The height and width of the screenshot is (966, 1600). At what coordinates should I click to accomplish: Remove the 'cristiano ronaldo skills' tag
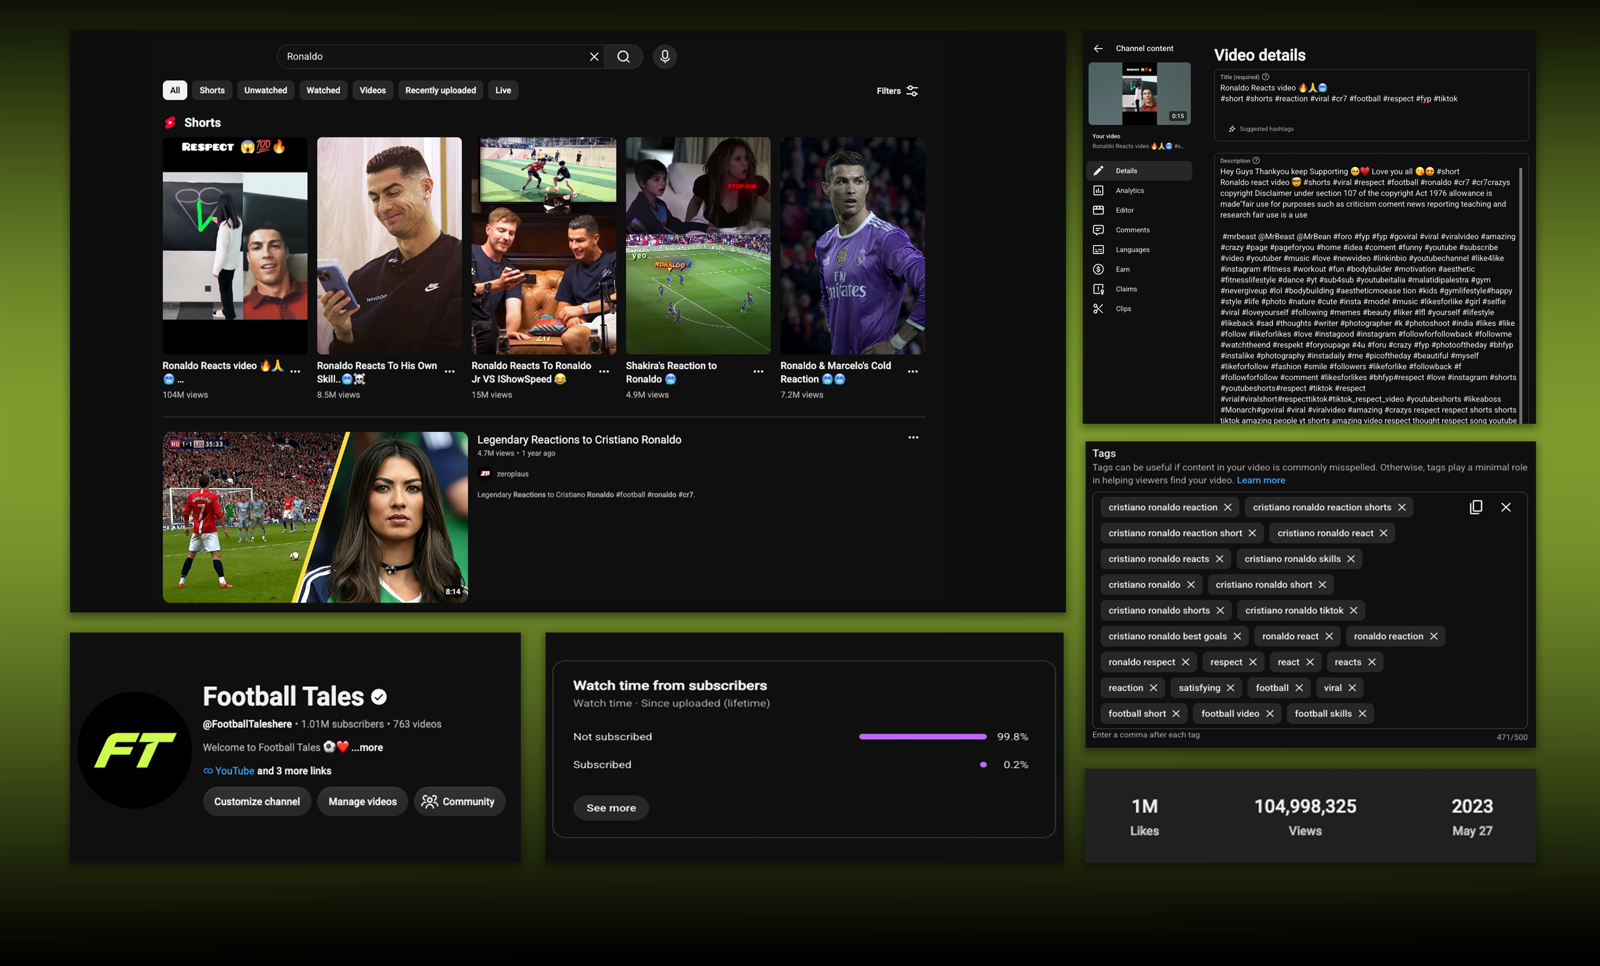point(1351,559)
